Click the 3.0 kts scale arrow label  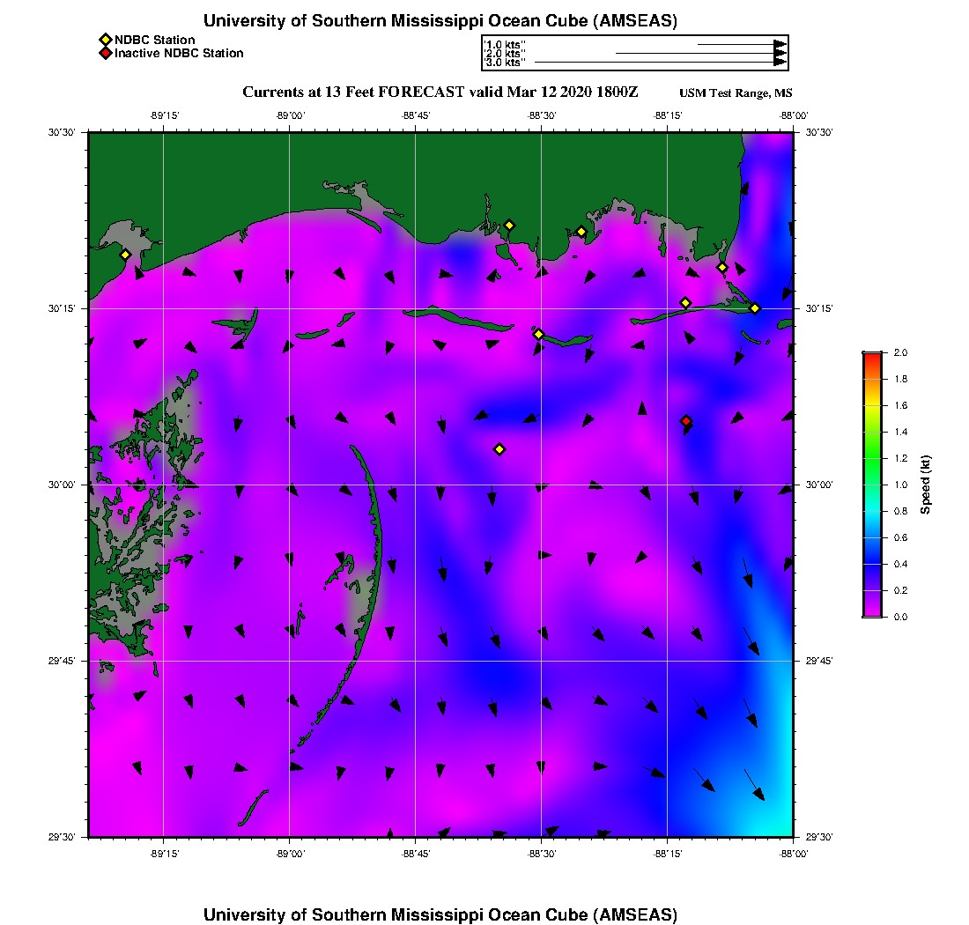(505, 63)
